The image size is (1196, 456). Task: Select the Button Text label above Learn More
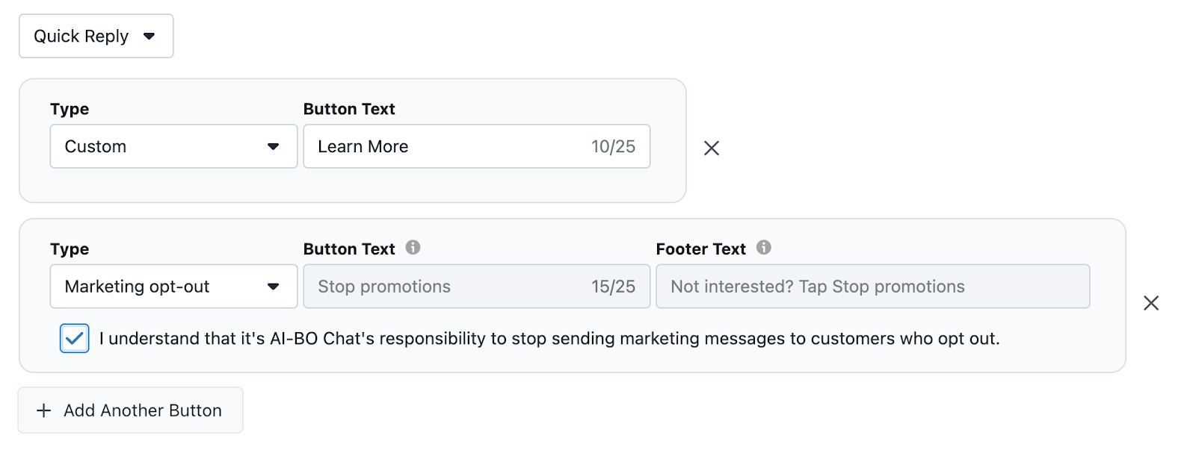tap(348, 109)
